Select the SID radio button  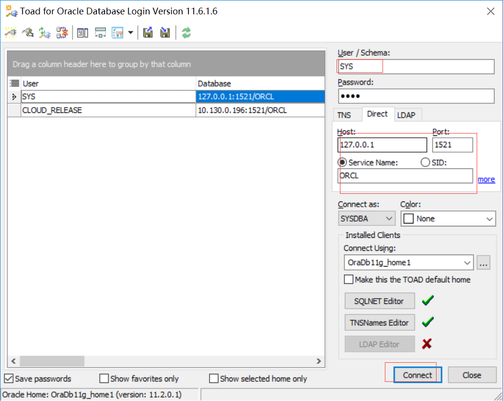tap(425, 163)
